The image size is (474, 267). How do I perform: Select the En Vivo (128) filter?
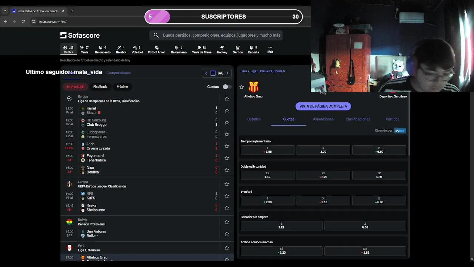pyautogui.click(x=75, y=87)
